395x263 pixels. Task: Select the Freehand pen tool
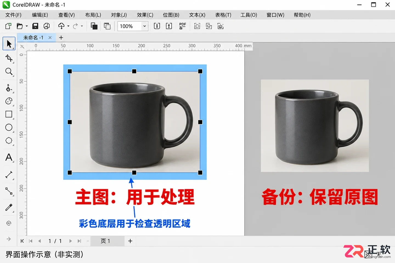click(9, 88)
